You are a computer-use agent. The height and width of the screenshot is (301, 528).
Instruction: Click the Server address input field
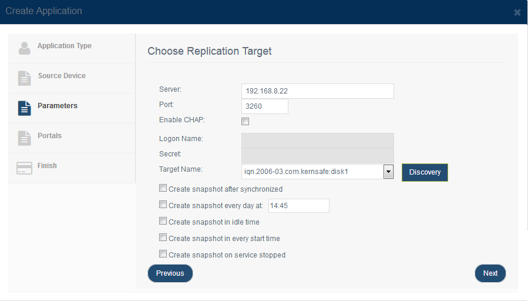318,91
